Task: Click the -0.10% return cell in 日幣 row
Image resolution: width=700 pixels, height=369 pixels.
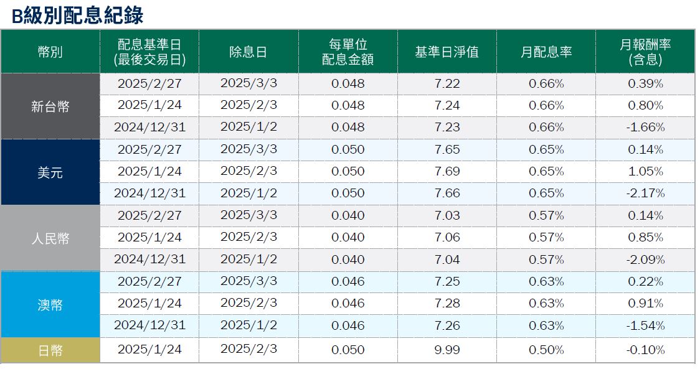Action: 645,350
